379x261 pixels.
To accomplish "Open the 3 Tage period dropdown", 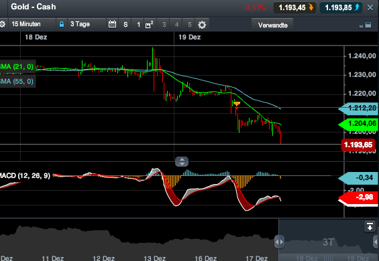I will (87, 24).
